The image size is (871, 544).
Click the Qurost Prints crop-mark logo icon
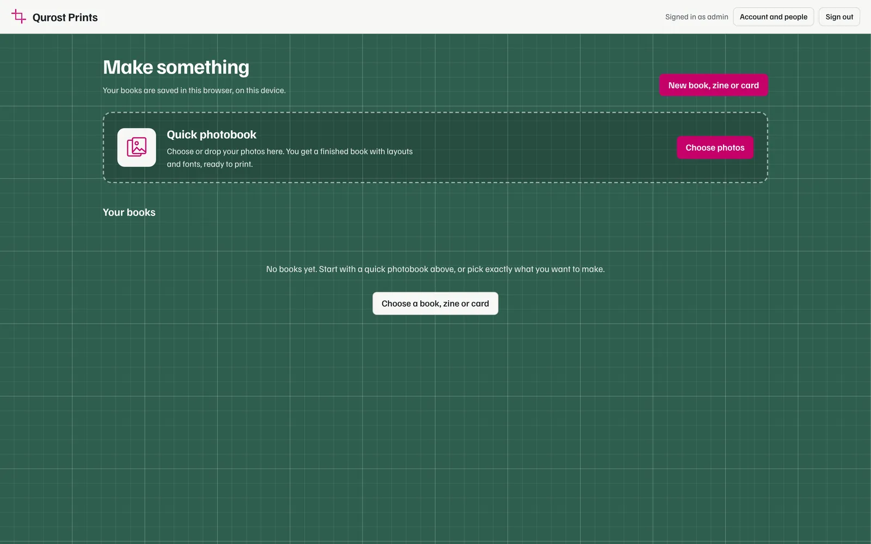(19, 17)
